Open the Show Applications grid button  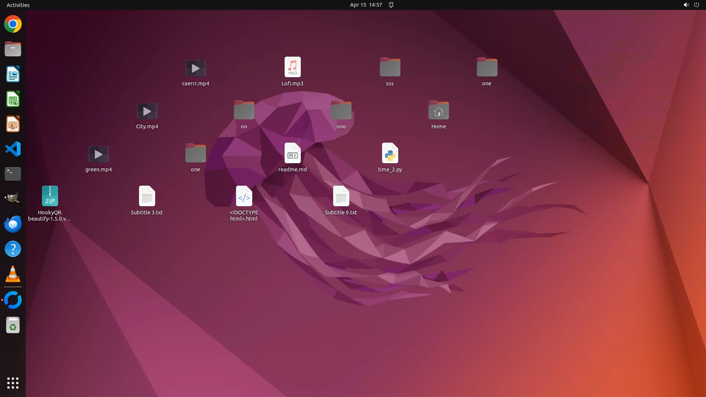pos(13,383)
